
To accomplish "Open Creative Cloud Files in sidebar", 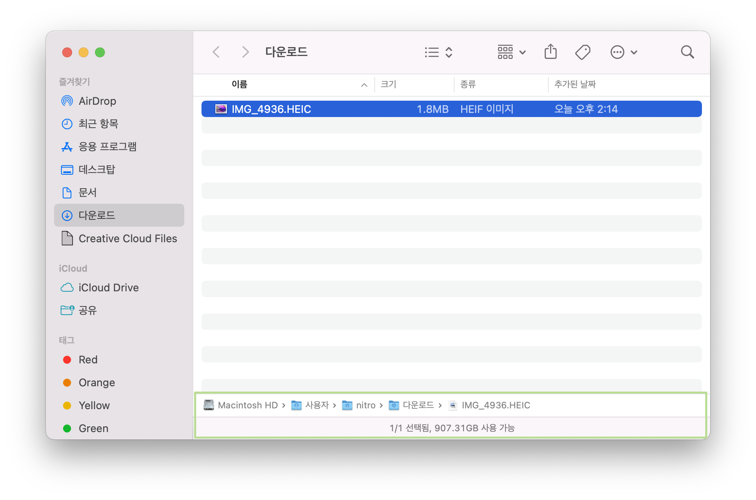I will 119,238.
